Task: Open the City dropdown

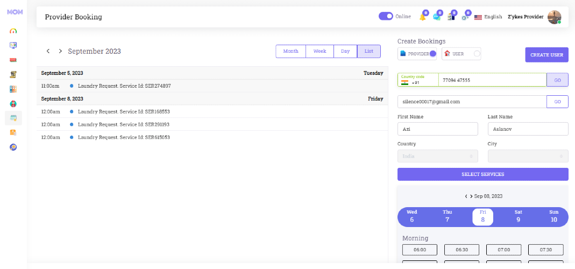Action: 528,156
